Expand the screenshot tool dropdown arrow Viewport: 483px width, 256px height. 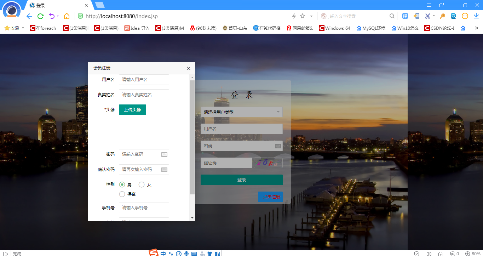click(x=434, y=16)
